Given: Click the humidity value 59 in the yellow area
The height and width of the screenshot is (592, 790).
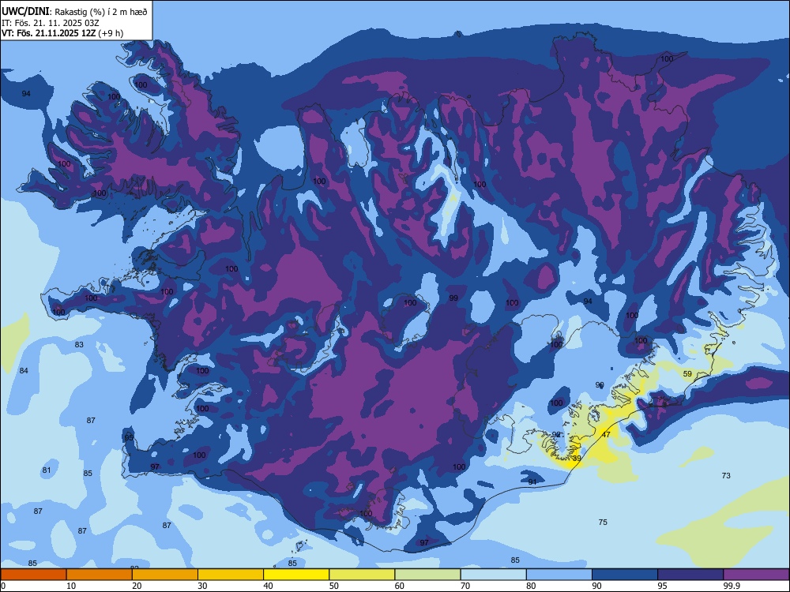Looking at the screenshot, I should (688, 373).
